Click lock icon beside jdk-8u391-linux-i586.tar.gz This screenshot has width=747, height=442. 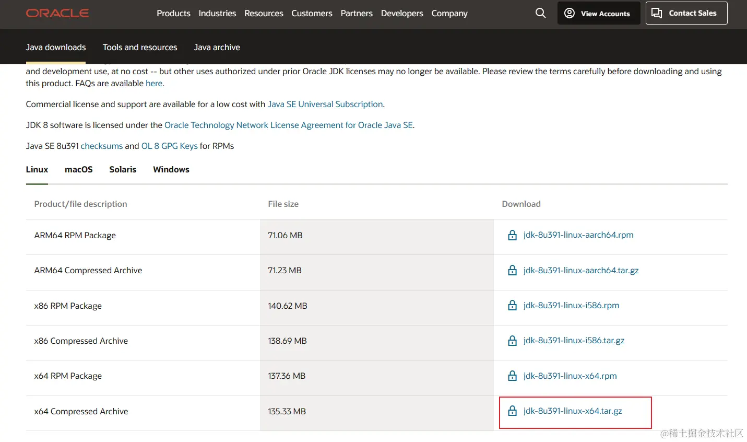[x=512, y=341]
